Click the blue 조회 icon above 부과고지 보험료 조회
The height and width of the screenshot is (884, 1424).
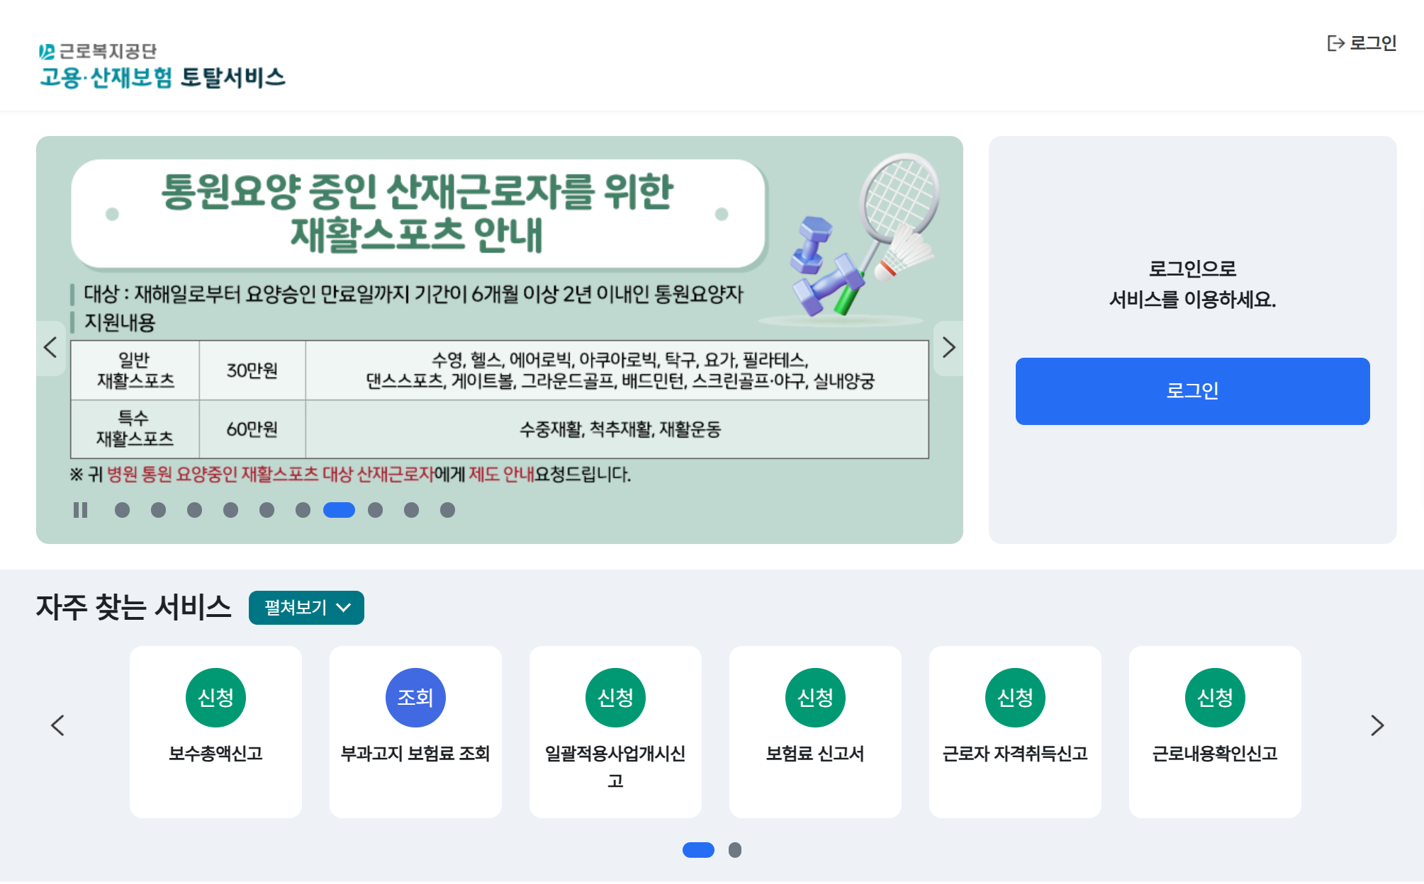[x=415, y=697]
